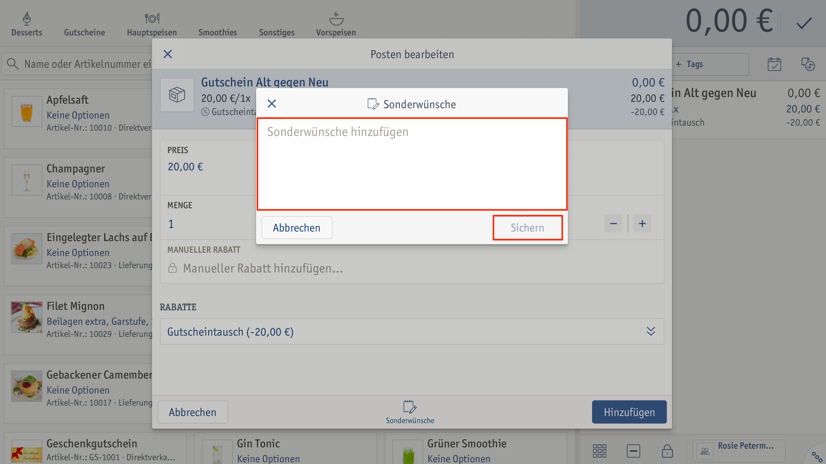Click the lock icon beside manual discount

click(173, 268)
